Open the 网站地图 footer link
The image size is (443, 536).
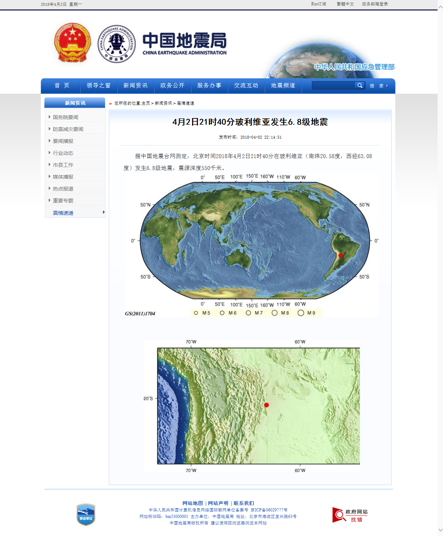[x=192, y=503]
